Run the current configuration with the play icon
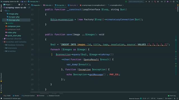This screenshot has width=179, height=100. [146, 2]
